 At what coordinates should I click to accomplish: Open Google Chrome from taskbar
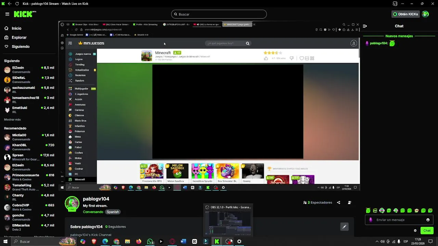coord(116,242)
